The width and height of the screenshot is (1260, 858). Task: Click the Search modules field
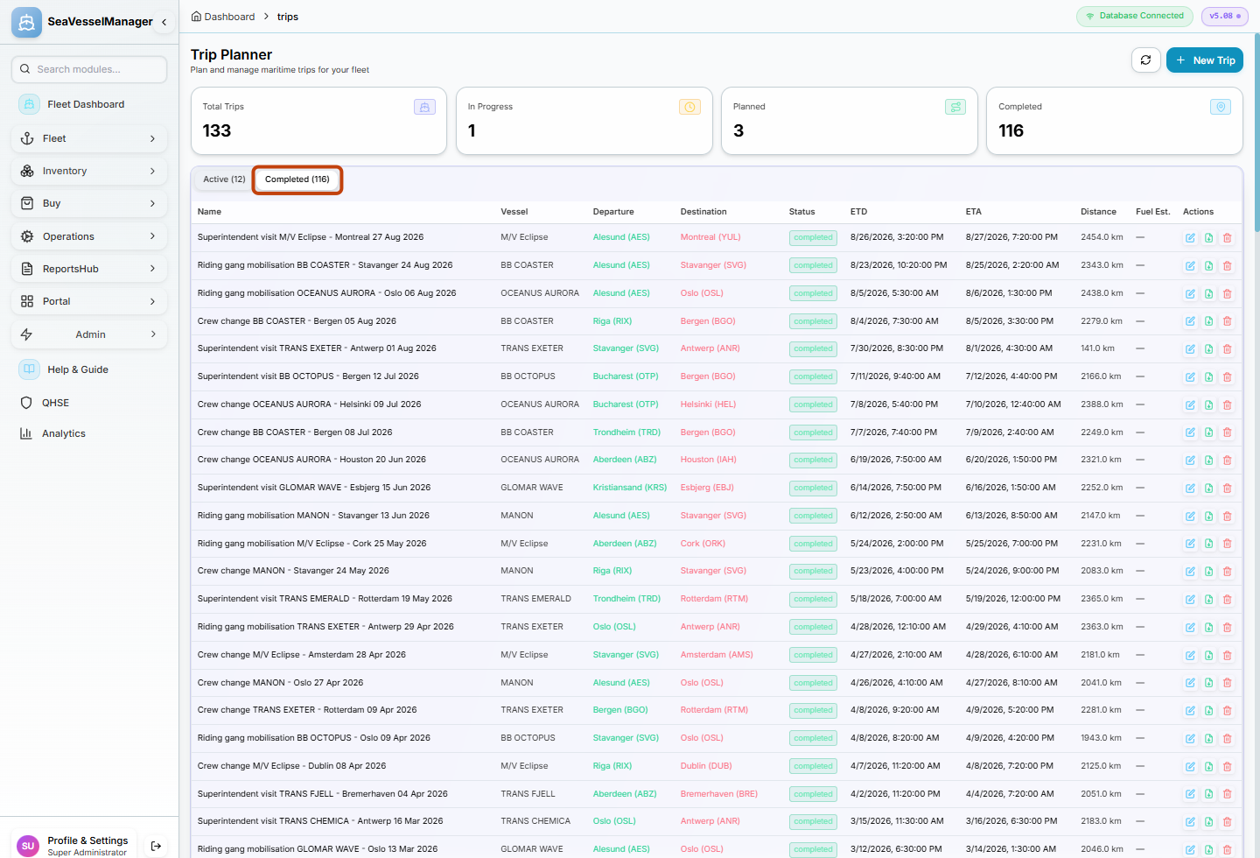pyautogui.click(x=89, y=69)
